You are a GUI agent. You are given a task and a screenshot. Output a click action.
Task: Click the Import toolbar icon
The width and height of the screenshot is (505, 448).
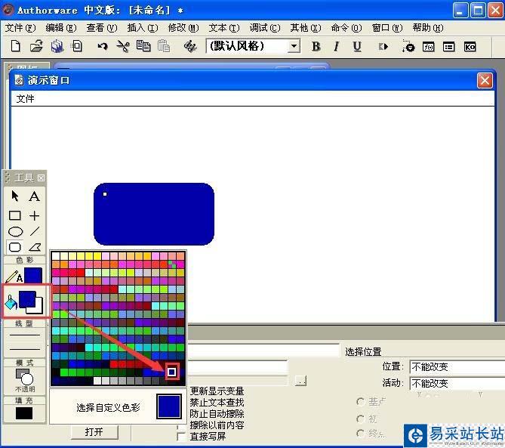tap(77, 46)
